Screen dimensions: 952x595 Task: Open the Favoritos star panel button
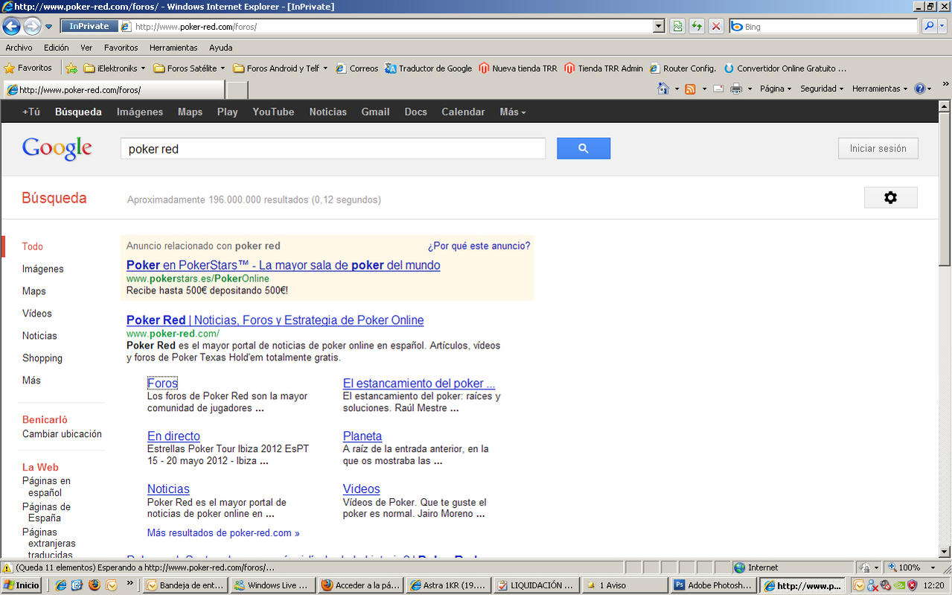pos(28,68)
